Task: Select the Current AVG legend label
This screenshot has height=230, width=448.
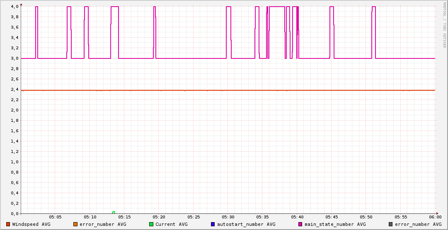Action: click(171, 224)
